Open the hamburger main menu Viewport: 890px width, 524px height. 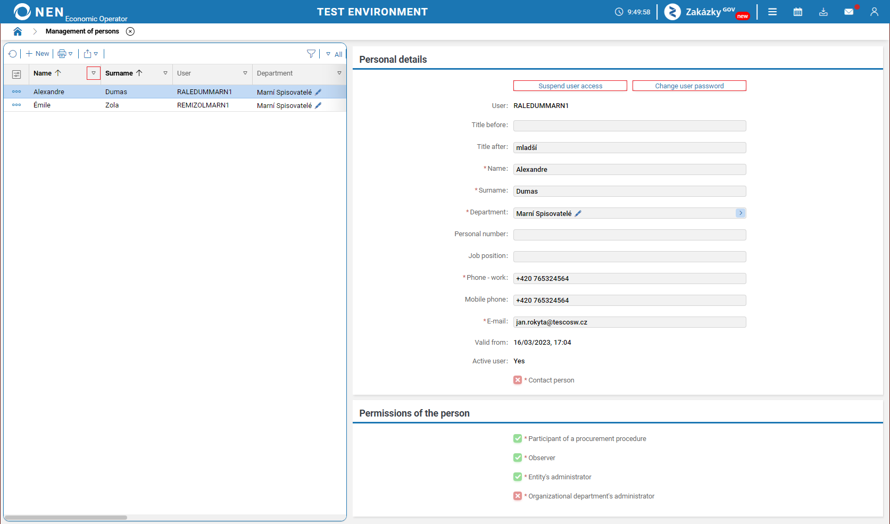[x=772, y=12]
